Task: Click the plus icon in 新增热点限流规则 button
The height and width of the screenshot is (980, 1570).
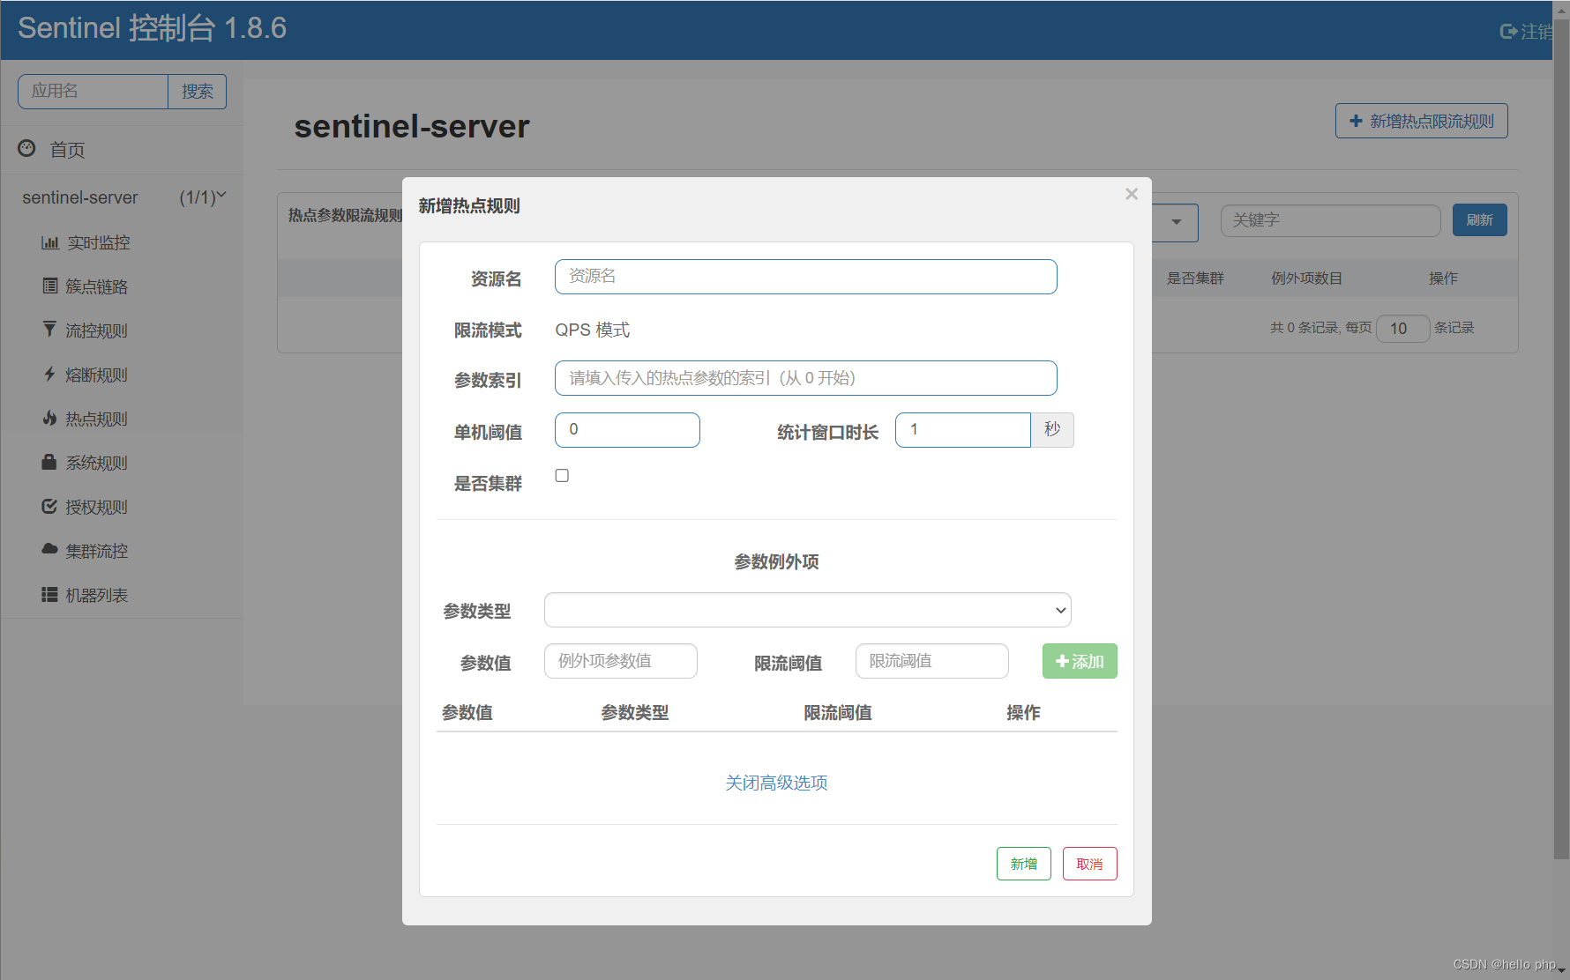Action: coord(1356,121)
